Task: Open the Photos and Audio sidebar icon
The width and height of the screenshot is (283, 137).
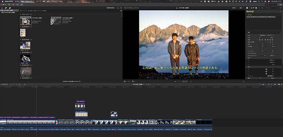Action: pos(6,8)
